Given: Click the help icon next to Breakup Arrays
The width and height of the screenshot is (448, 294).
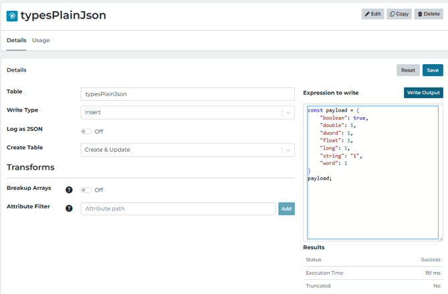Looking at the screenshot, I should [69, 190].
